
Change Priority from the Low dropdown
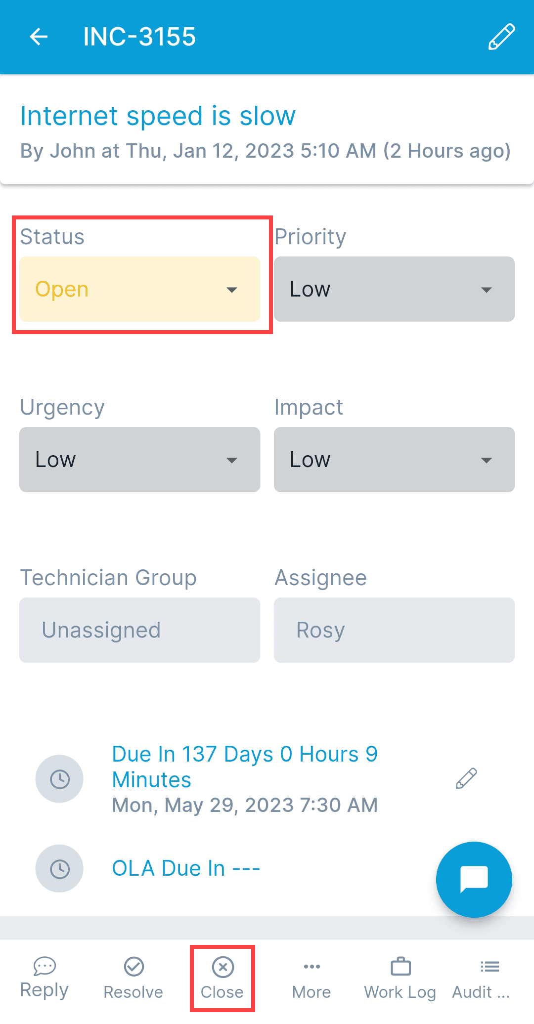[x=394, y=289]
